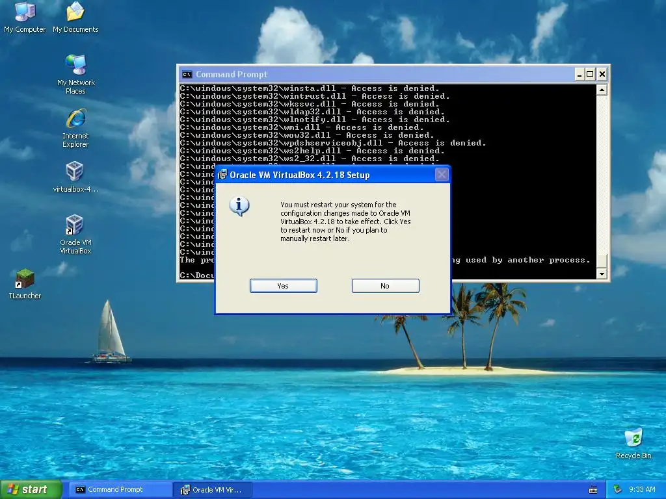Select the My Documents desktop icon
The image size is (666, 499).
(x=75, y=17)
